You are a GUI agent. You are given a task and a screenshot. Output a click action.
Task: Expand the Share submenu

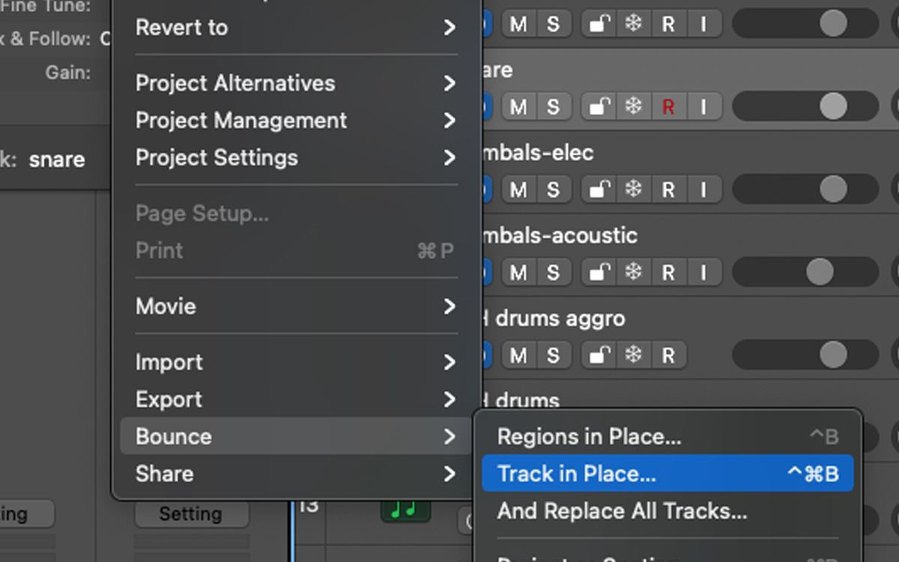[x=163, y=474]
